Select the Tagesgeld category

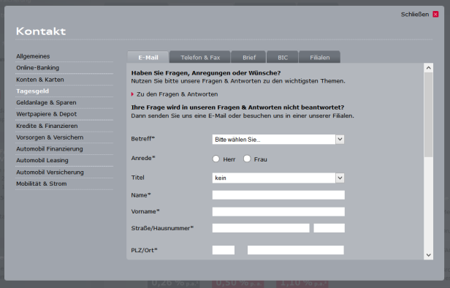(x=32, y=91)
